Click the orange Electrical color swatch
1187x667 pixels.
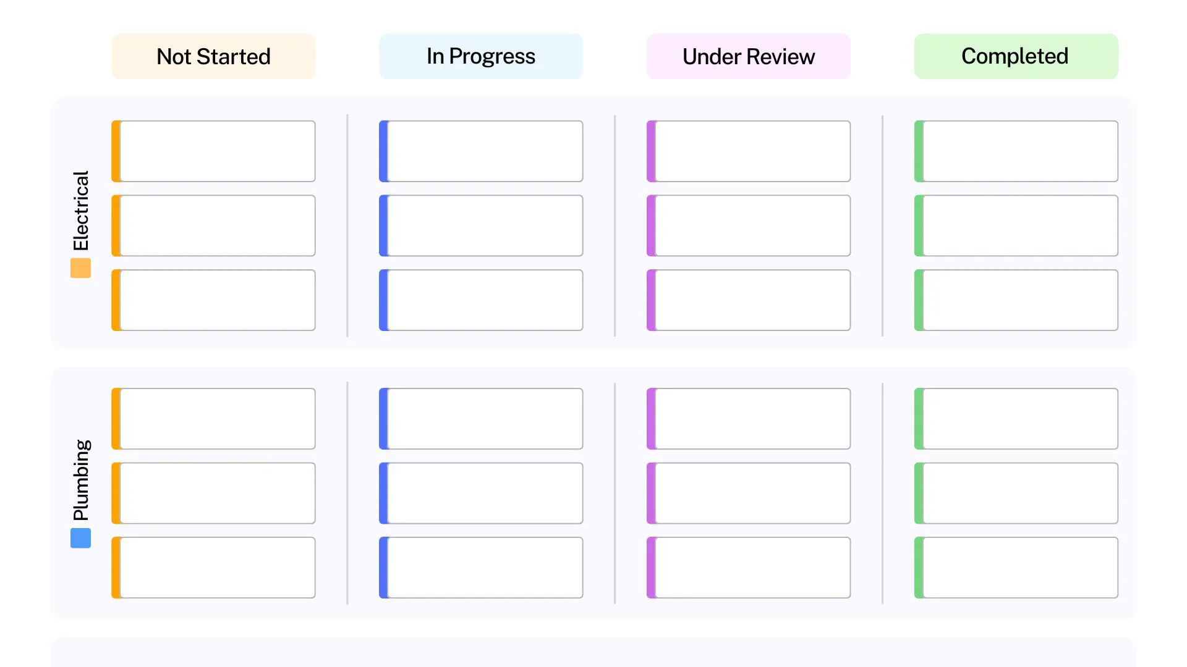point(80,268)
